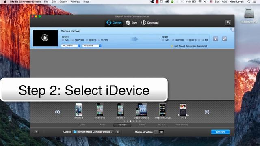Click the red square menu bar icon

tap(157, 2)
